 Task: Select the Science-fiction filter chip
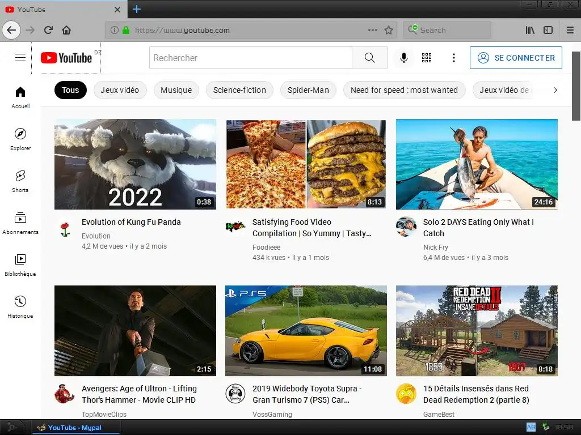tap(239, 90)
